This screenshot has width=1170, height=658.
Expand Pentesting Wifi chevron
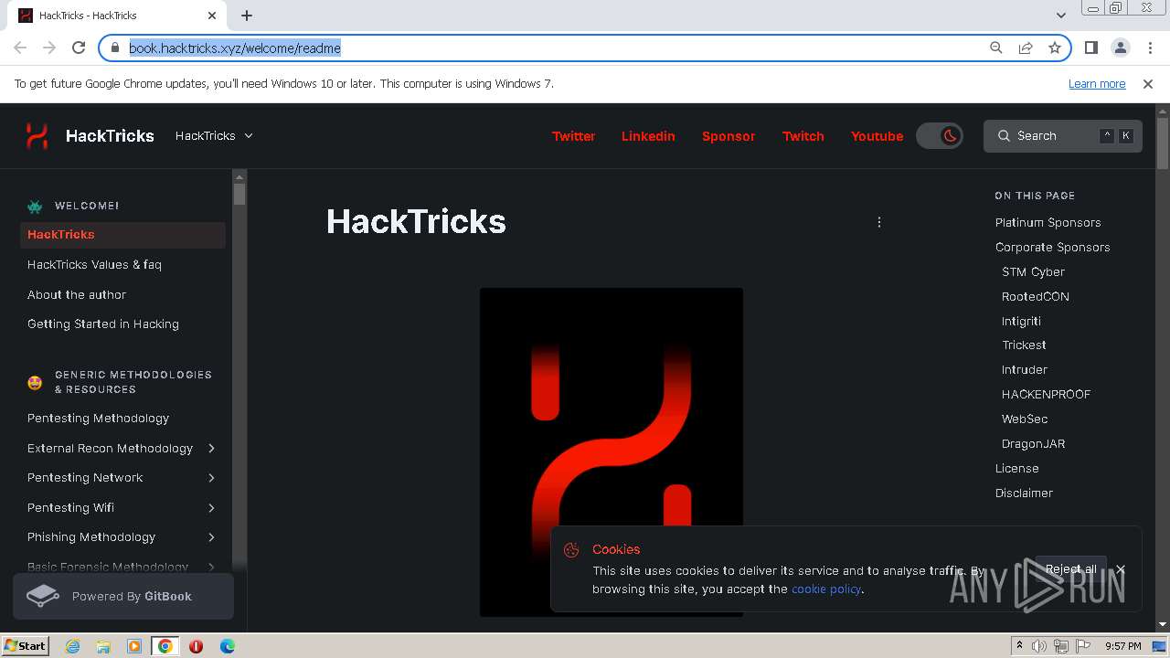point(211,507)
